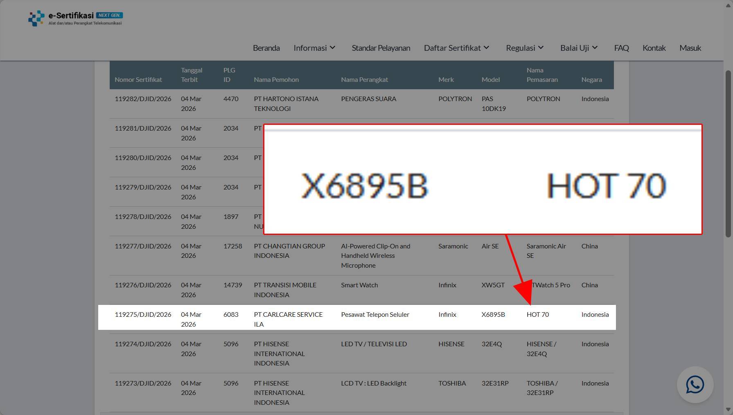733x415 pixels.
Task: Click the TOSHIBA brand cell
Action: pyautogui.click(x=452, y=383)
